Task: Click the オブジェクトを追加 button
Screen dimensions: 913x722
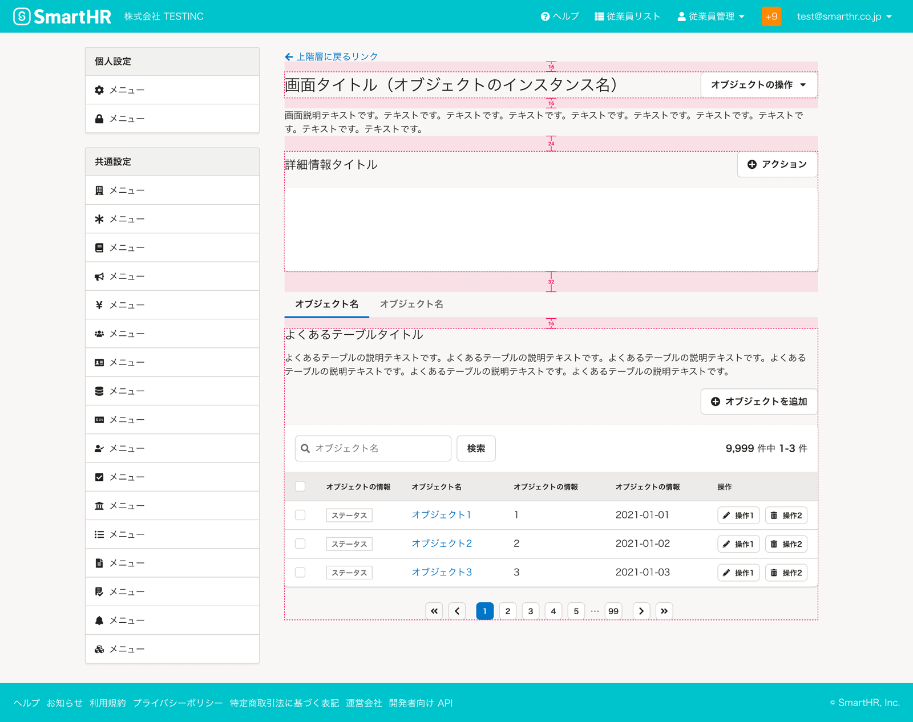Action: click(758, 401)
